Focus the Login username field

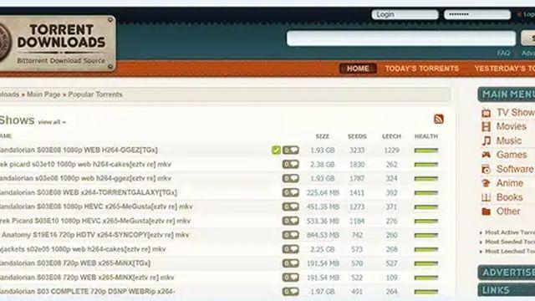point(405,15)
